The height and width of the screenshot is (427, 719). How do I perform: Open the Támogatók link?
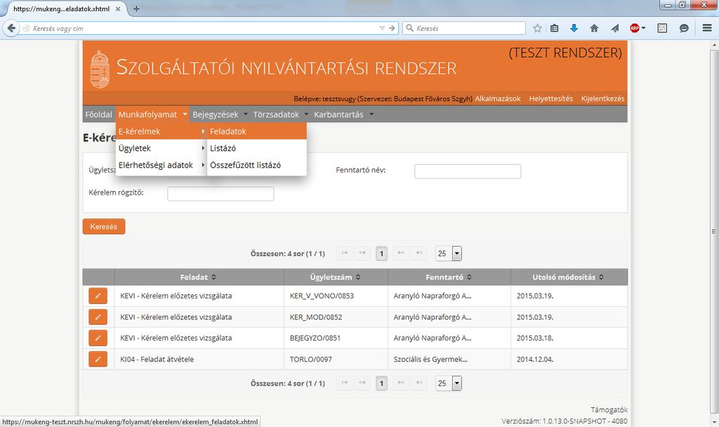[609, 409]
